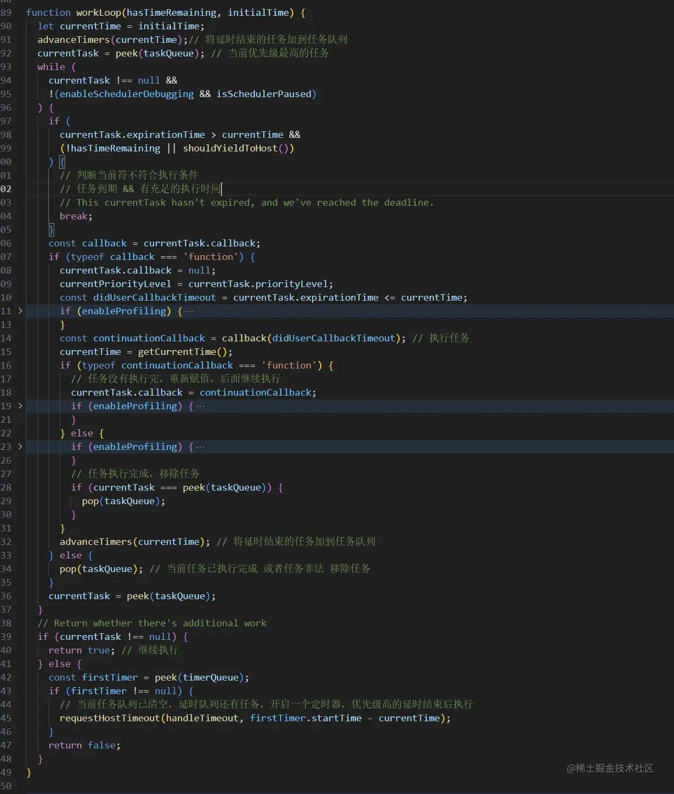Click the fold ellipsis after enableProfiling on line 23

click(200, 447)
